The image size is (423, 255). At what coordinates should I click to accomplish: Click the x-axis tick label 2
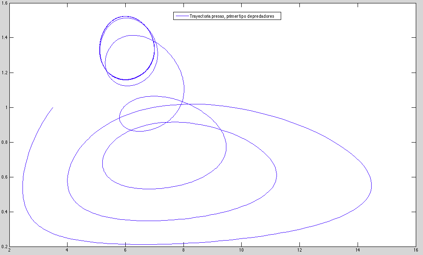coord(9,250)
